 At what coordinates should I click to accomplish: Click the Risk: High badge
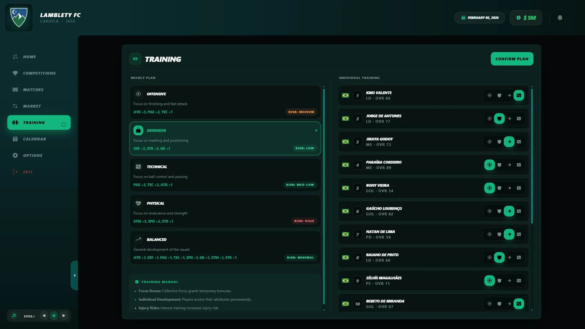pyautogui.click(x=304, y=221)
